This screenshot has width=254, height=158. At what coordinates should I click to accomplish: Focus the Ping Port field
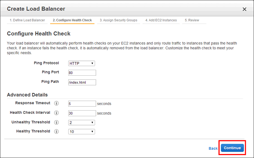coord(82,73)
